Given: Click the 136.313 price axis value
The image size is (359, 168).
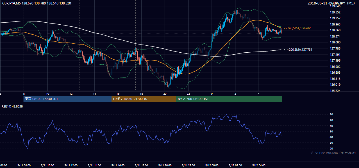Looking at the screenshot, I should point(335,79).
